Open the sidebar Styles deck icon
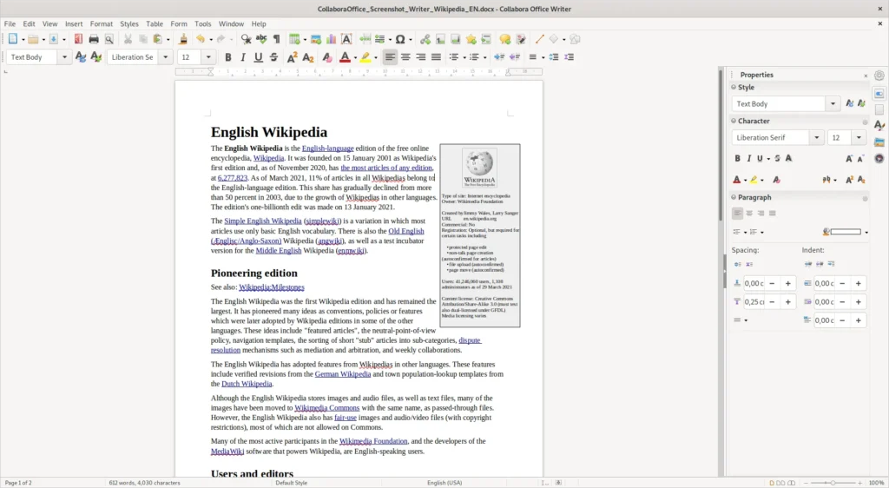This screenshot has height=488, width=889. 879,125
